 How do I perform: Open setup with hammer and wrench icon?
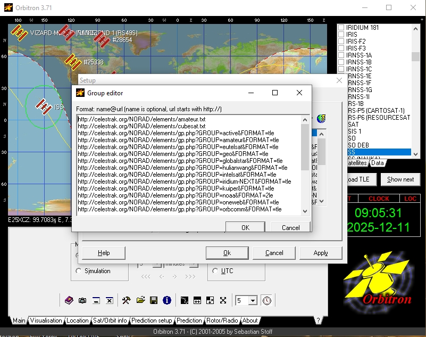pyautogui.click(x=126, y=300)
